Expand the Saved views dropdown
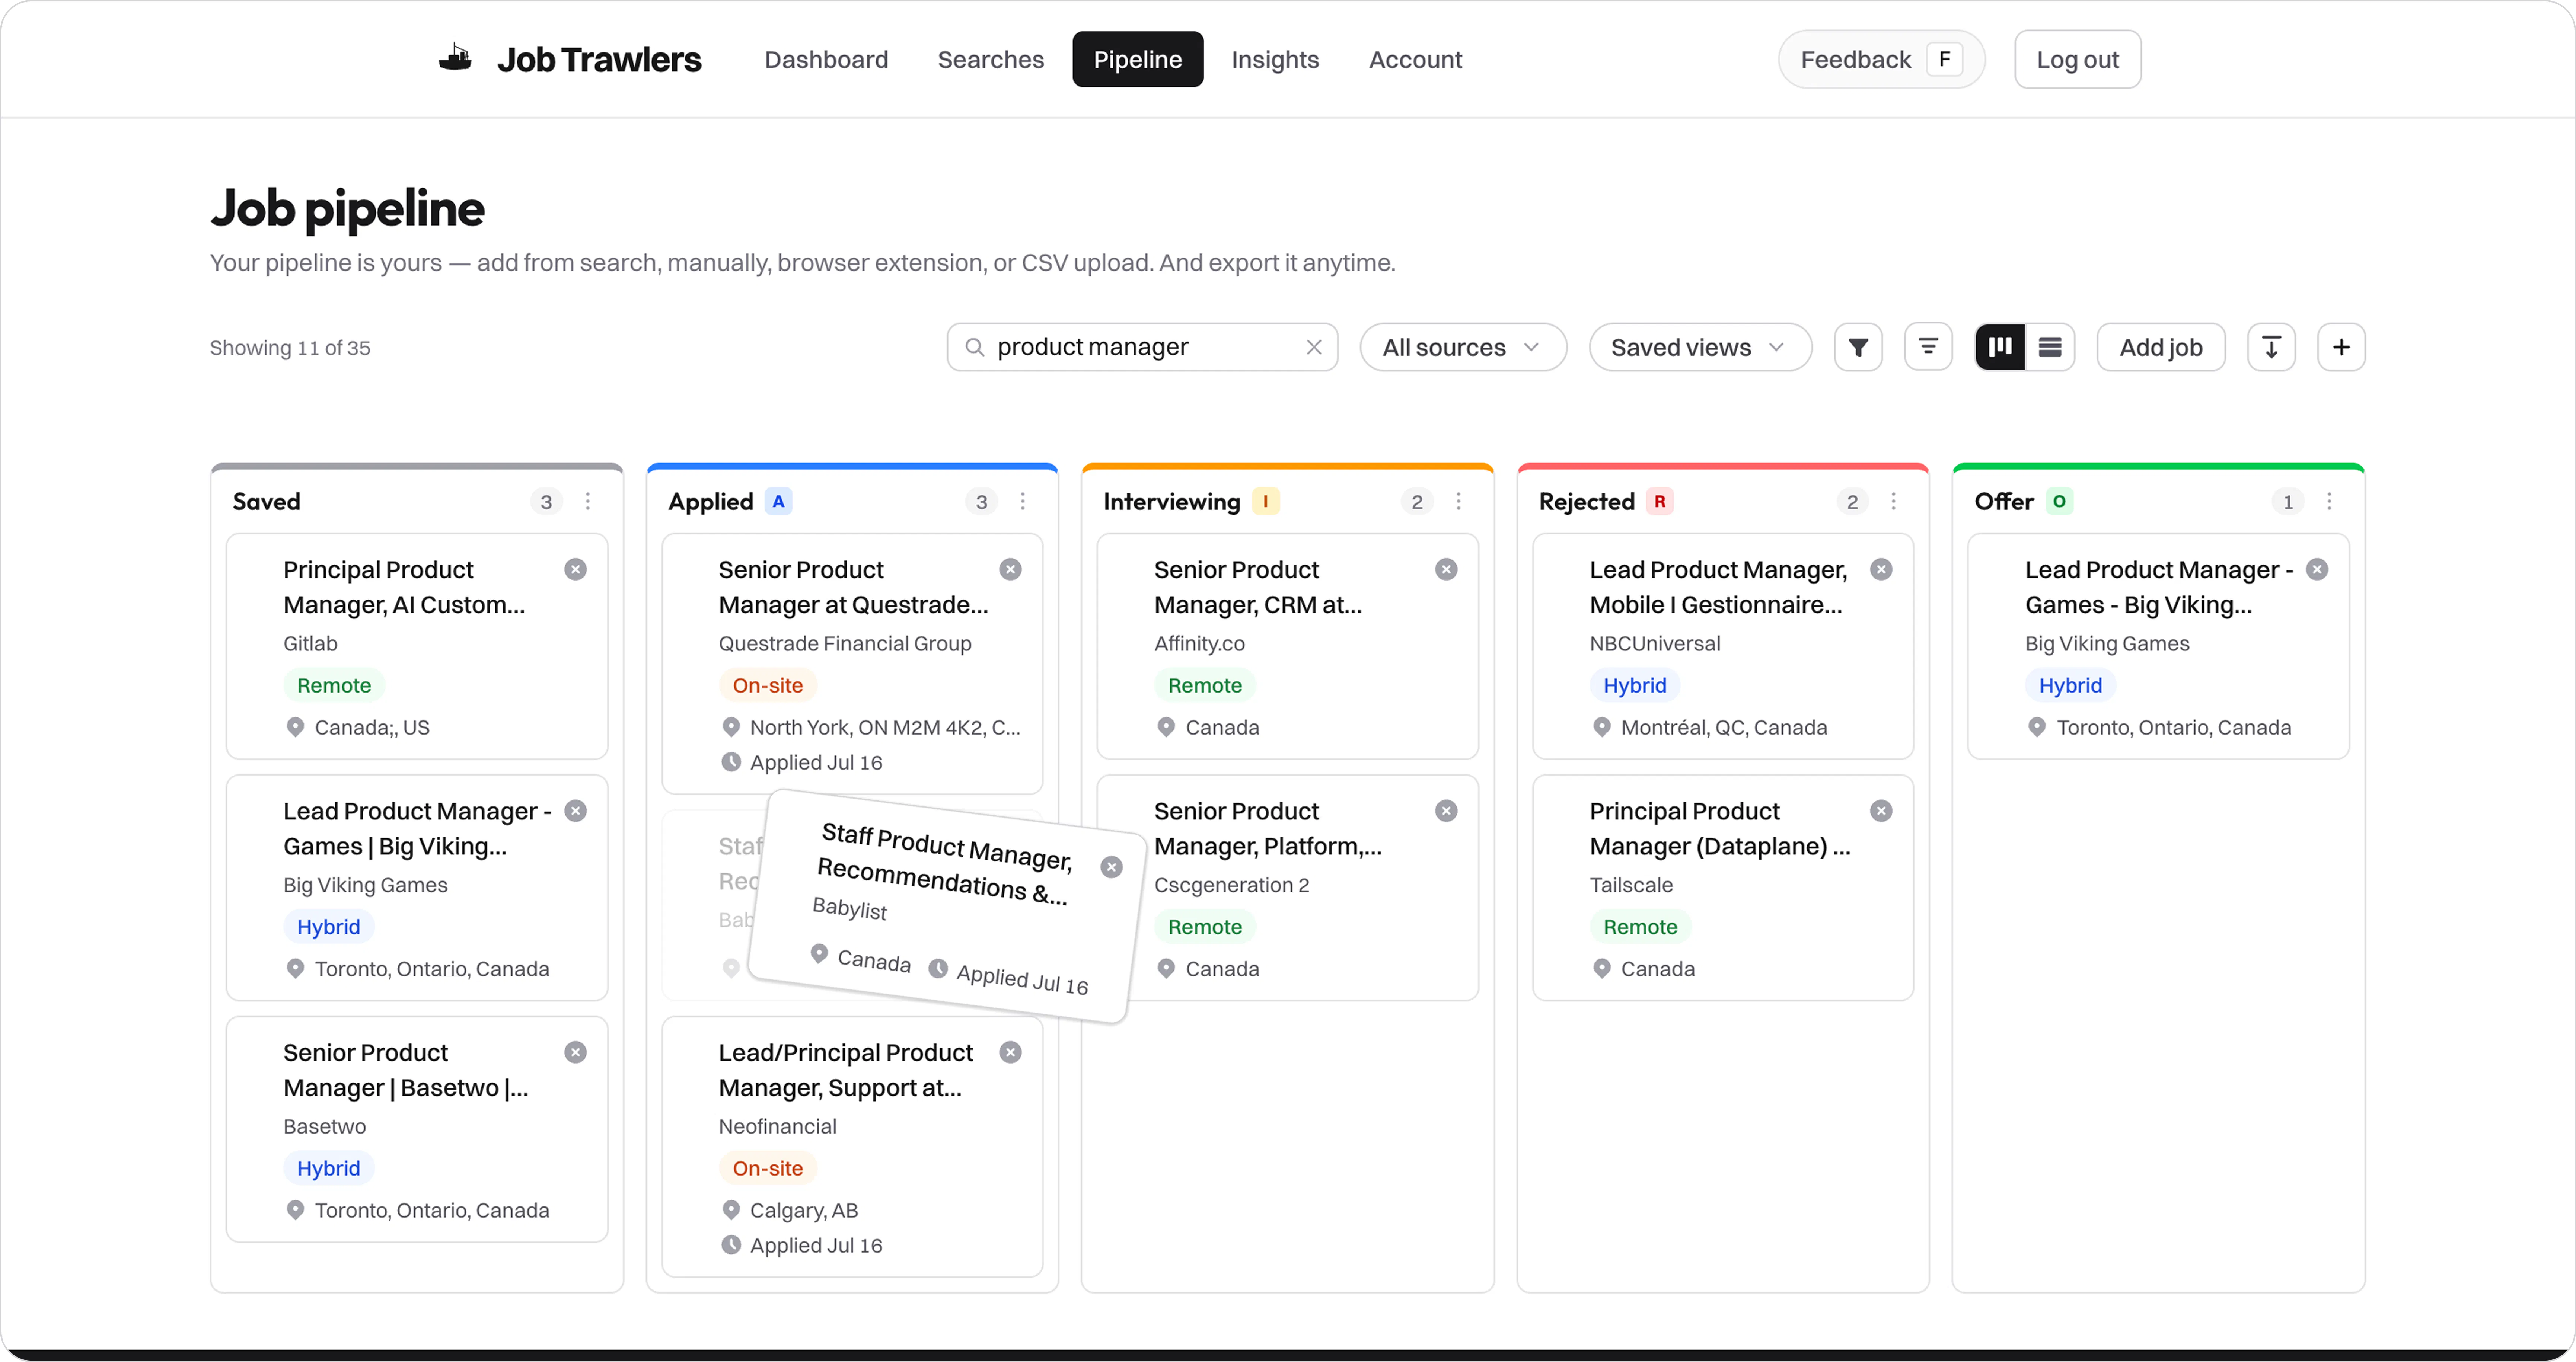2576x1362 pixels. pyautogui.click(x=1700, y=347)
